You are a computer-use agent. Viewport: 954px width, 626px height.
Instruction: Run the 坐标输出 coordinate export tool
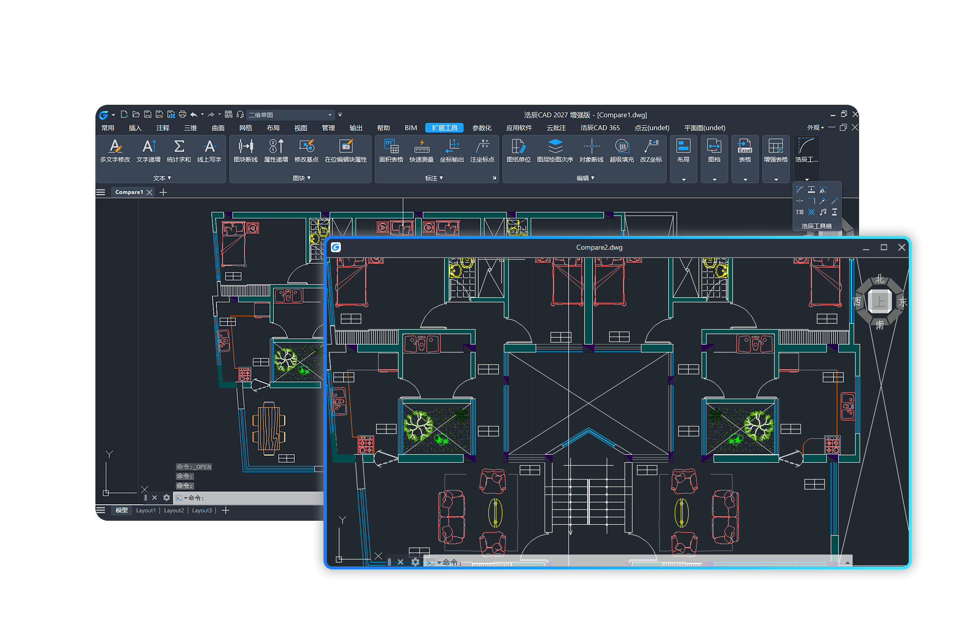[452, 151]
